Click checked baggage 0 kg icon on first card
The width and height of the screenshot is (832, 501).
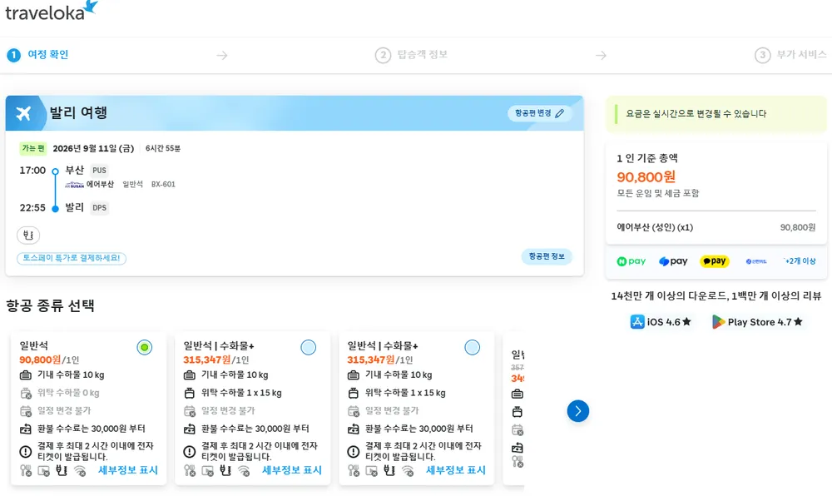(x=26, y=394)
